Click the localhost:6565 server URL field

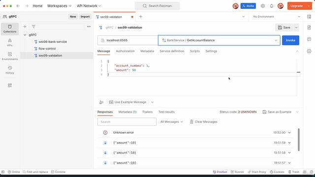coord(128,40)
